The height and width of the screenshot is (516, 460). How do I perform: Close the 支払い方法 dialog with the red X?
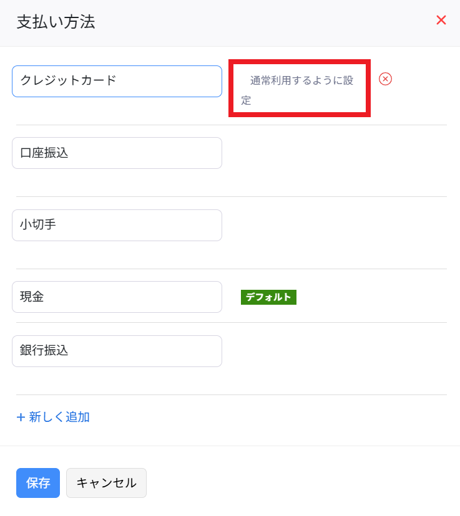[x=441, y=21]
